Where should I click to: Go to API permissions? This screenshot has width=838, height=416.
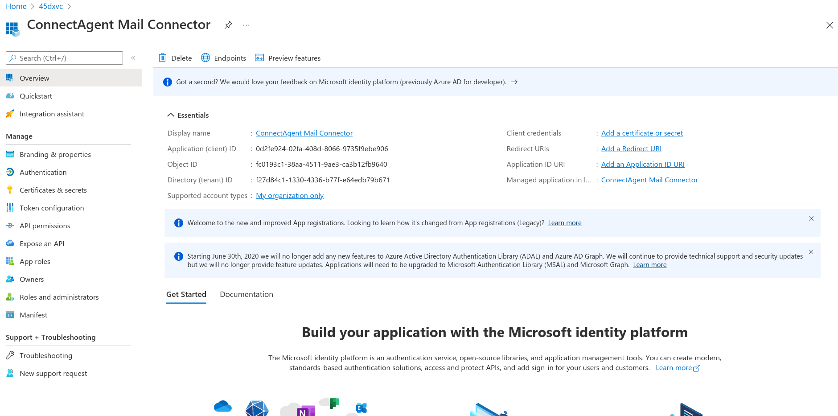tap(45, 226)
